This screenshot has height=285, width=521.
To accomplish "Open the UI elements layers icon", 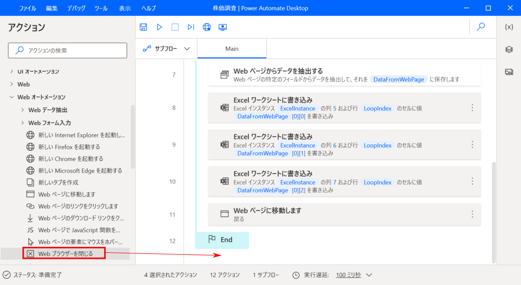I will 509,49.
